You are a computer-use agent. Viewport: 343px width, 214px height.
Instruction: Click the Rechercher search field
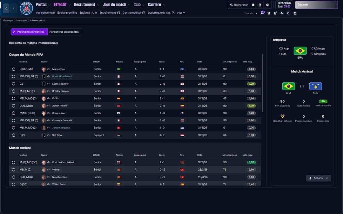click(x=239, y=5)
